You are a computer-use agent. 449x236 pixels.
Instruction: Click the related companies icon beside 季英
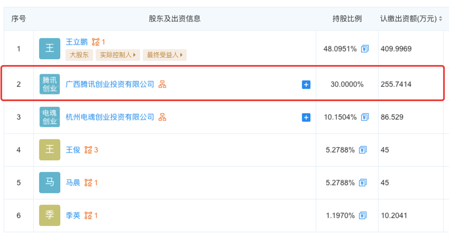(x=88, y=215)
